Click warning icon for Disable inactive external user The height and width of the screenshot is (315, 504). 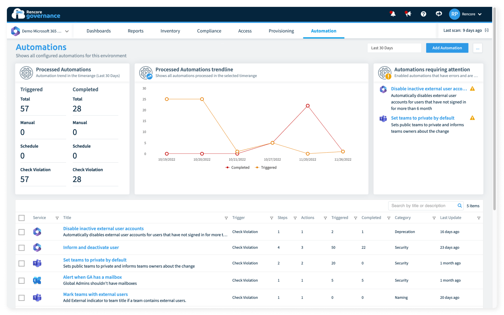point(472,89)
